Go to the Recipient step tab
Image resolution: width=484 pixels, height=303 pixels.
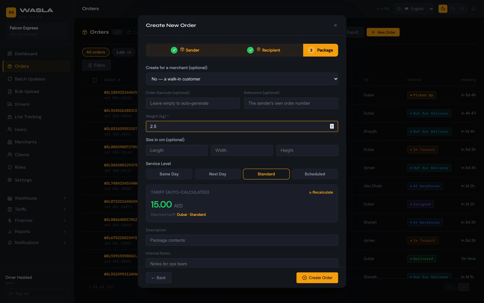pyautogui.click(x=263, y=50)
